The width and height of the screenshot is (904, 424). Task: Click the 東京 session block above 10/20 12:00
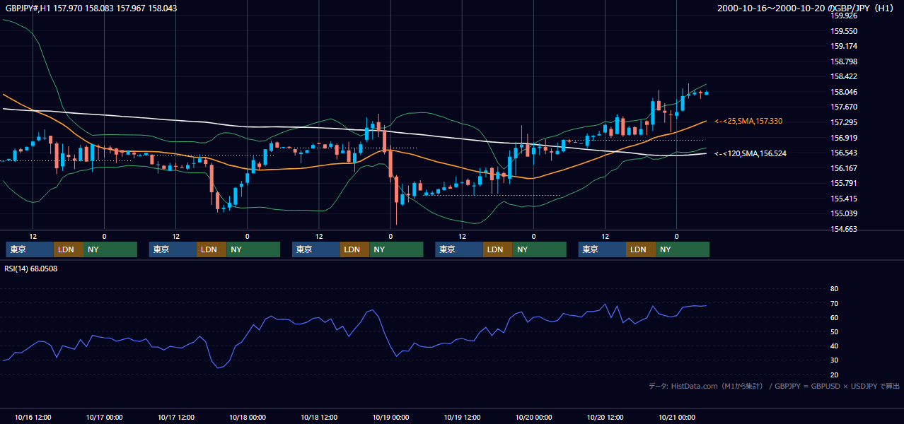coord(602,249)
